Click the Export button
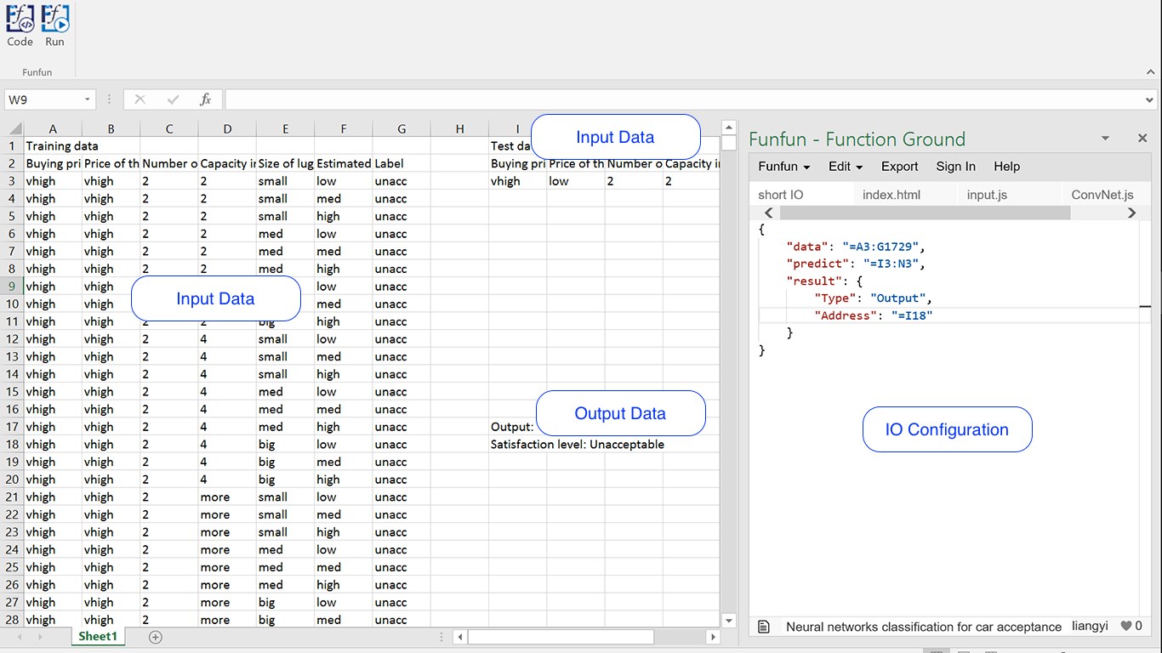Image resolution: width=1162 pixels, height=653 pixels. point(899,167)
